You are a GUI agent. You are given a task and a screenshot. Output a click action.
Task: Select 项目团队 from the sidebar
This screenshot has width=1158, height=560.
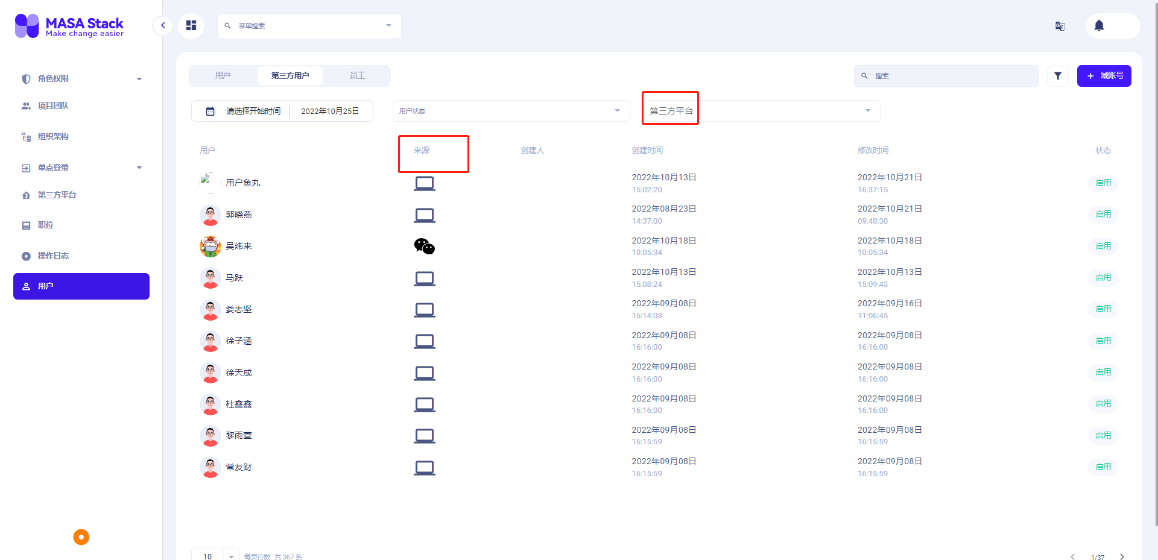tap(52, 105)
